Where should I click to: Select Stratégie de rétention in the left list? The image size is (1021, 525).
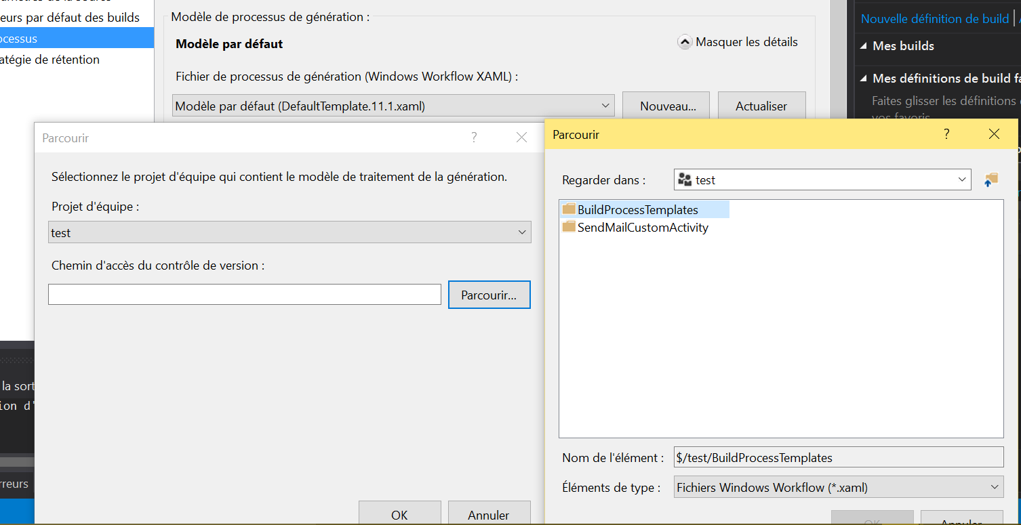click(50, 59)
